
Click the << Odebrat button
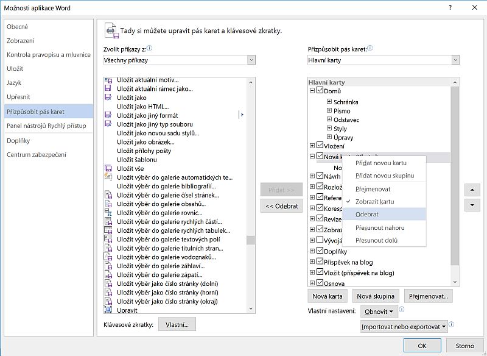coord(281,206)
